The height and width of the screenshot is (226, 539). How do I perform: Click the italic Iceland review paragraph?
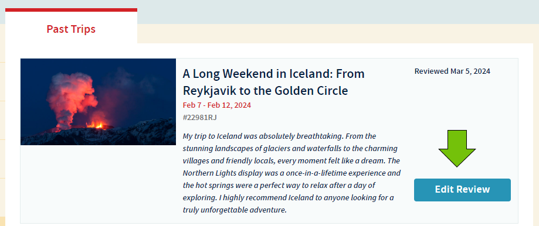291,173
